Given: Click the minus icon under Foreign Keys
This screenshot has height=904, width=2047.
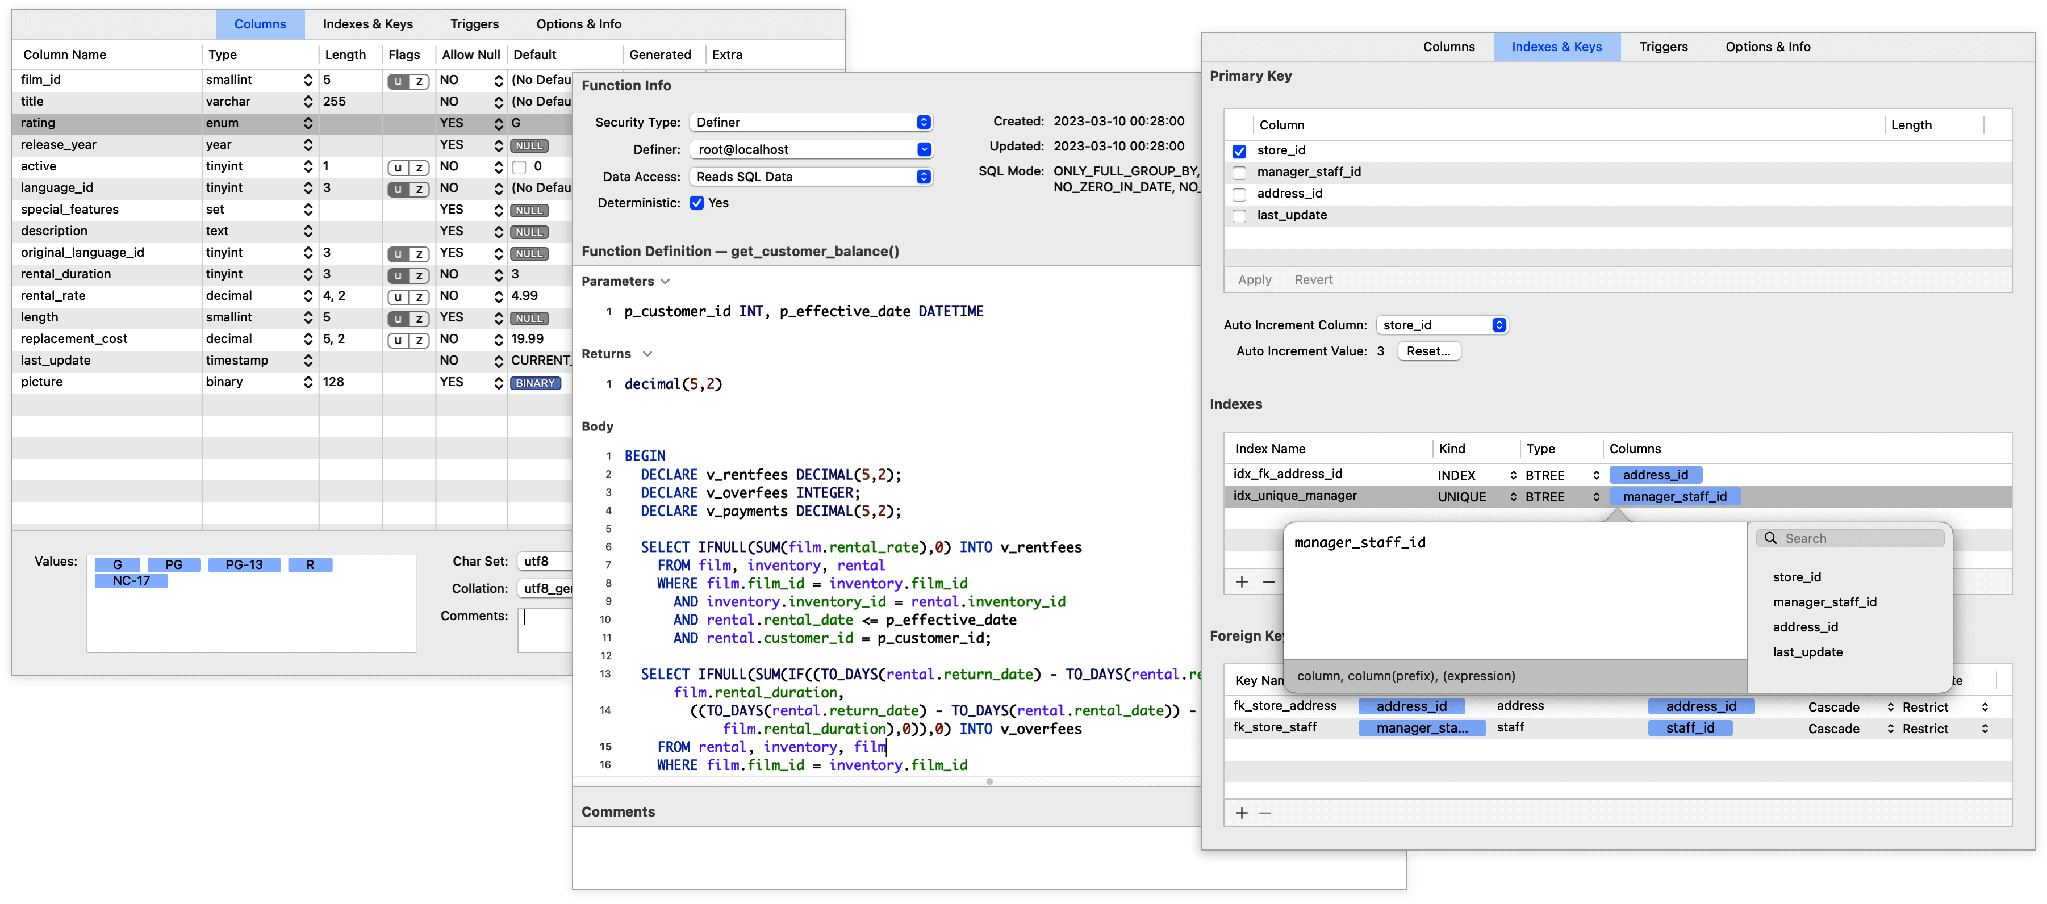Looking at the screenshot, I should [1266, 813].
